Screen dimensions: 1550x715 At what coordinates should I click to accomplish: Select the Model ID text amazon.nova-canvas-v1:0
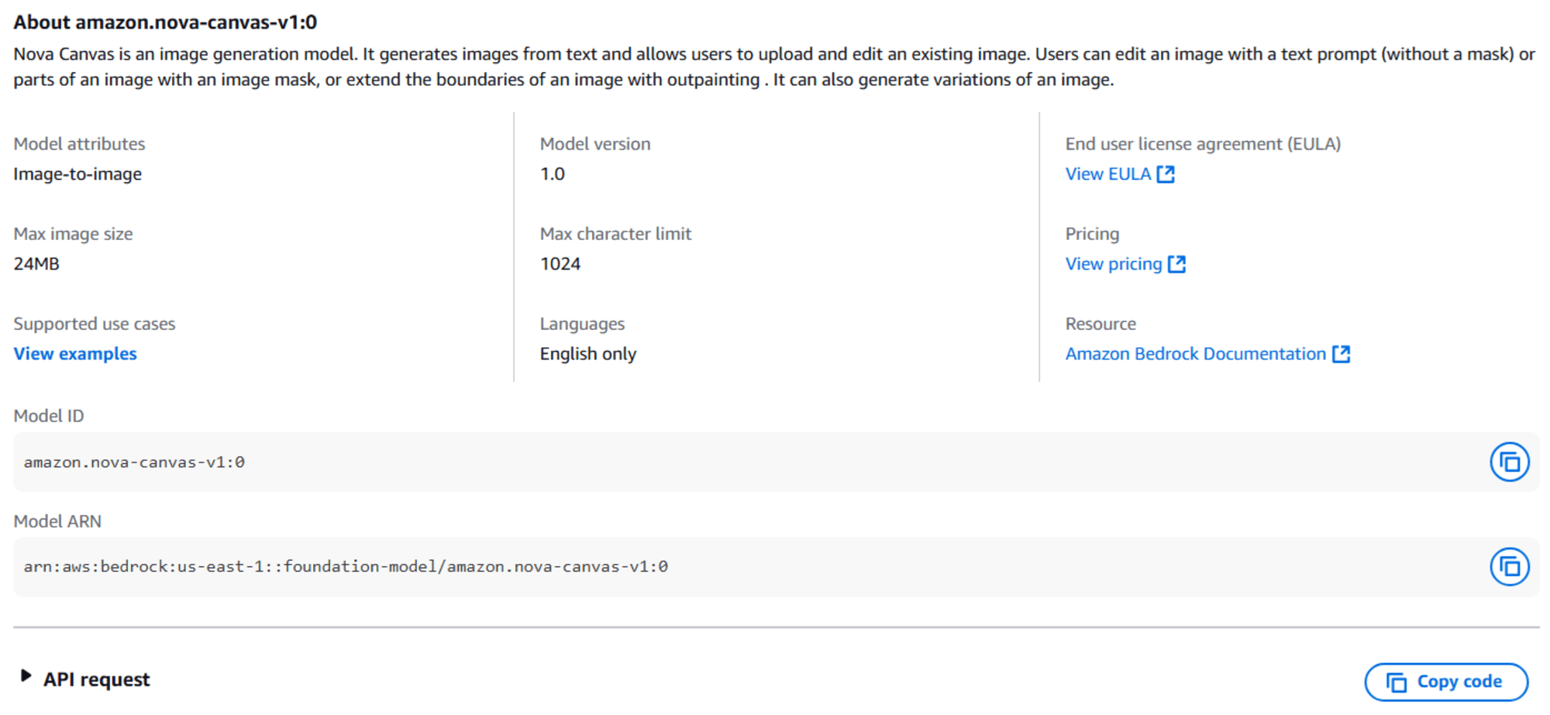(134, 462)
